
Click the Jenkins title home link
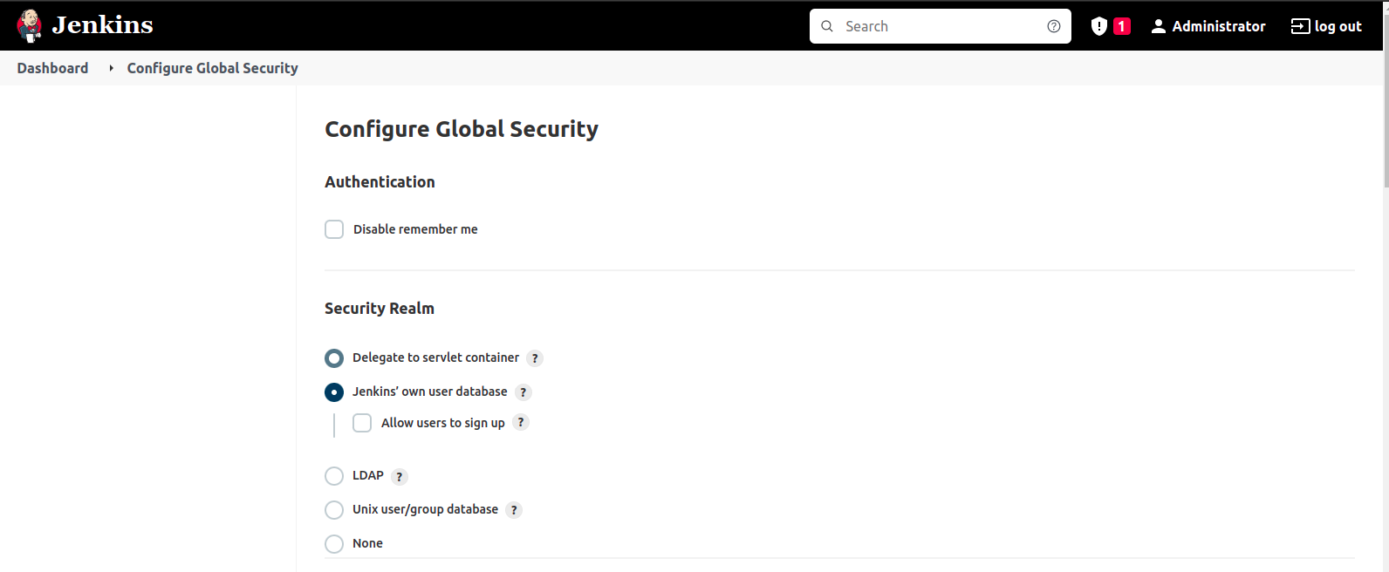click(102, 25)
